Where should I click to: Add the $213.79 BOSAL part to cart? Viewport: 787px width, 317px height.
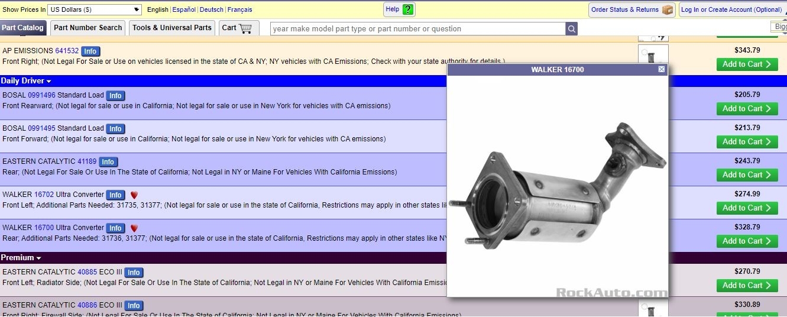[x=747, y=142]
